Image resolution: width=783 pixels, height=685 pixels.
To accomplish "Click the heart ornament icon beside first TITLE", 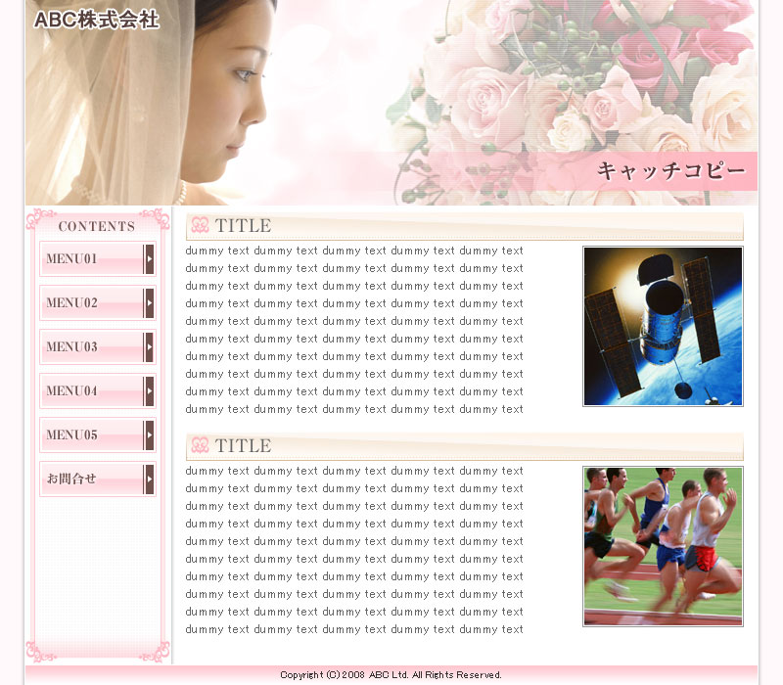I will tap(200, 225).
